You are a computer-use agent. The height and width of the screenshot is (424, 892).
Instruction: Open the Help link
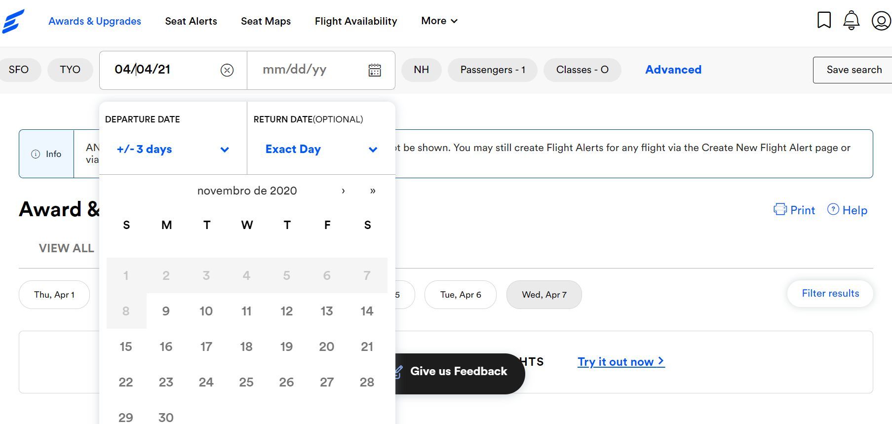coord(847,210)
